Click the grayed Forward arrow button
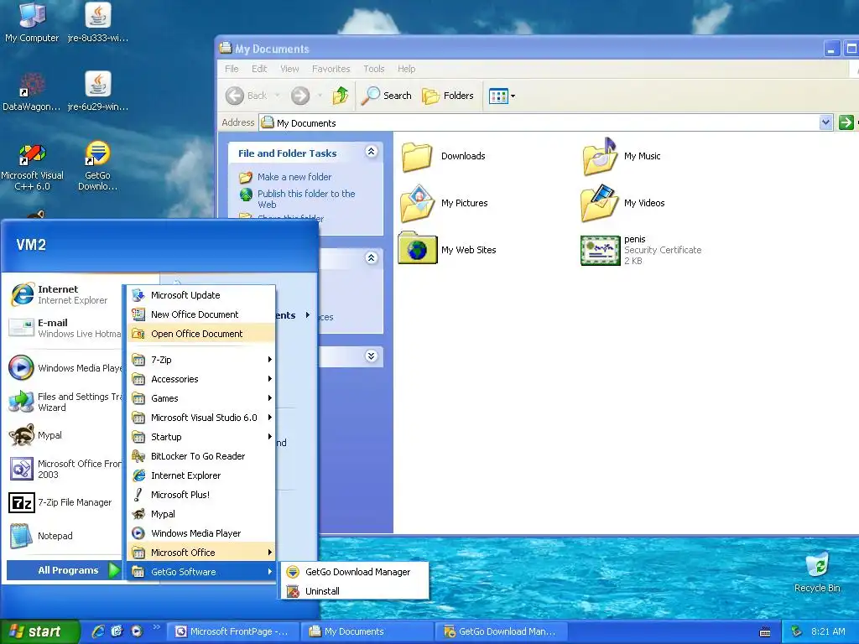The width and height of the screenshot is (859, 644). click(300, 96)
